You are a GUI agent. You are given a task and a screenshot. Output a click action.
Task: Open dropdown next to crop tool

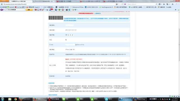click(x=170, y=4)
